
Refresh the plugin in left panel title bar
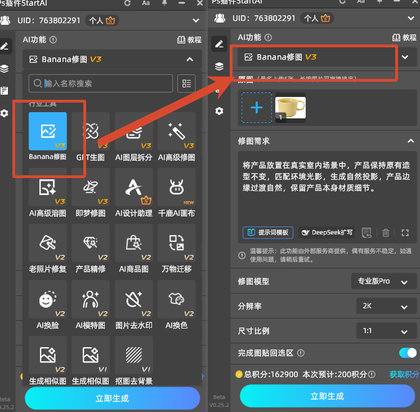(x=127, y=3)
